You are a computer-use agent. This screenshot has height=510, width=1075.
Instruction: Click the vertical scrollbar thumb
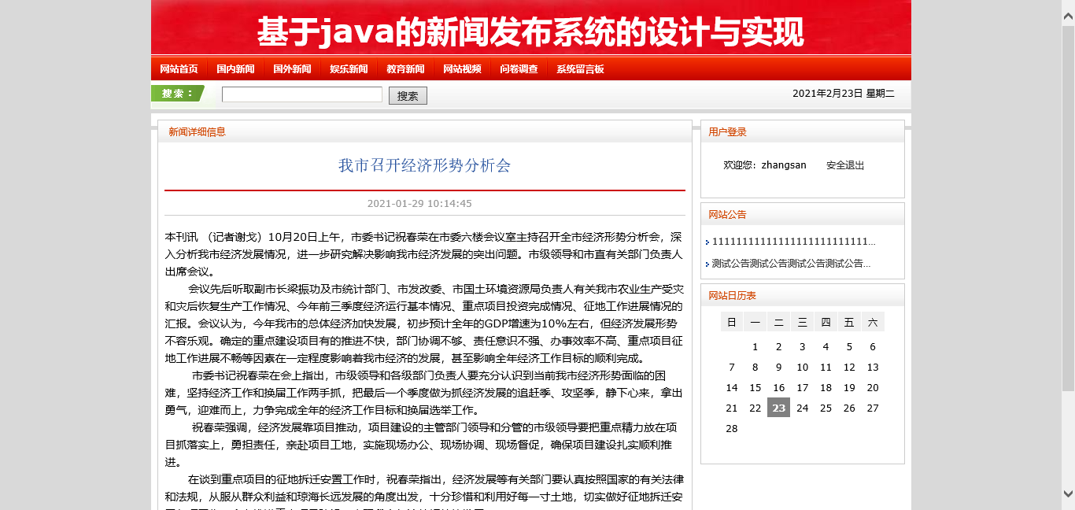1068,208
